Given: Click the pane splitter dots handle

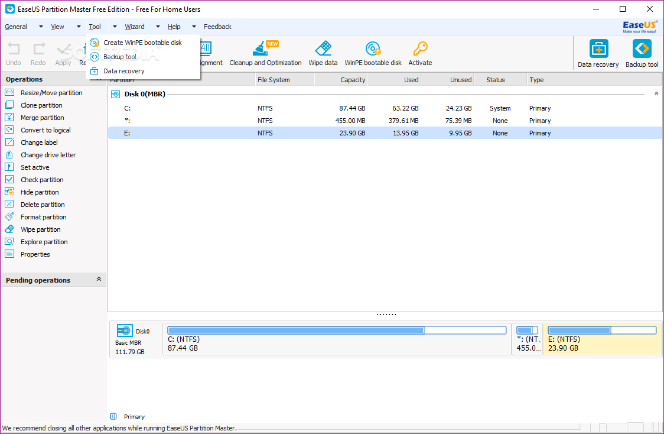Looking at the screenshot, I should pos(386,315).
